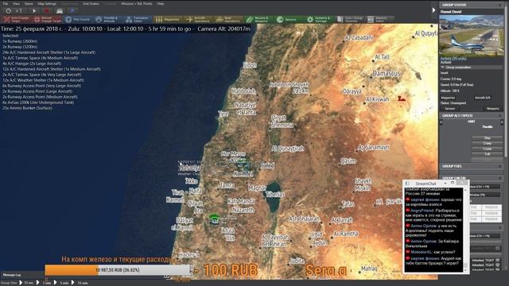Click the Sensors button in the side panel
The width and height of the screenshot is (509, 286).
pyautogui.click(x=449, y=109)
